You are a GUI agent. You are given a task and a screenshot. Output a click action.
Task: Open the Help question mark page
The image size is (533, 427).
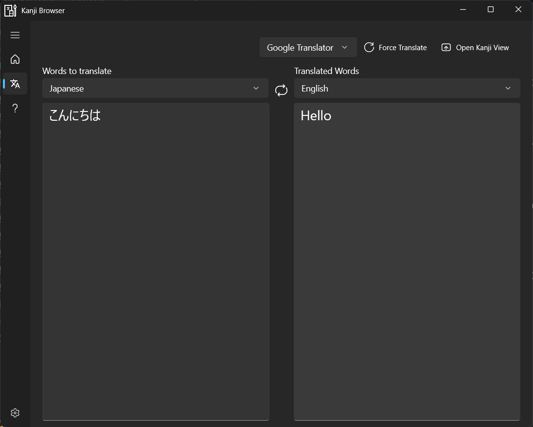[x=15, y=108]
